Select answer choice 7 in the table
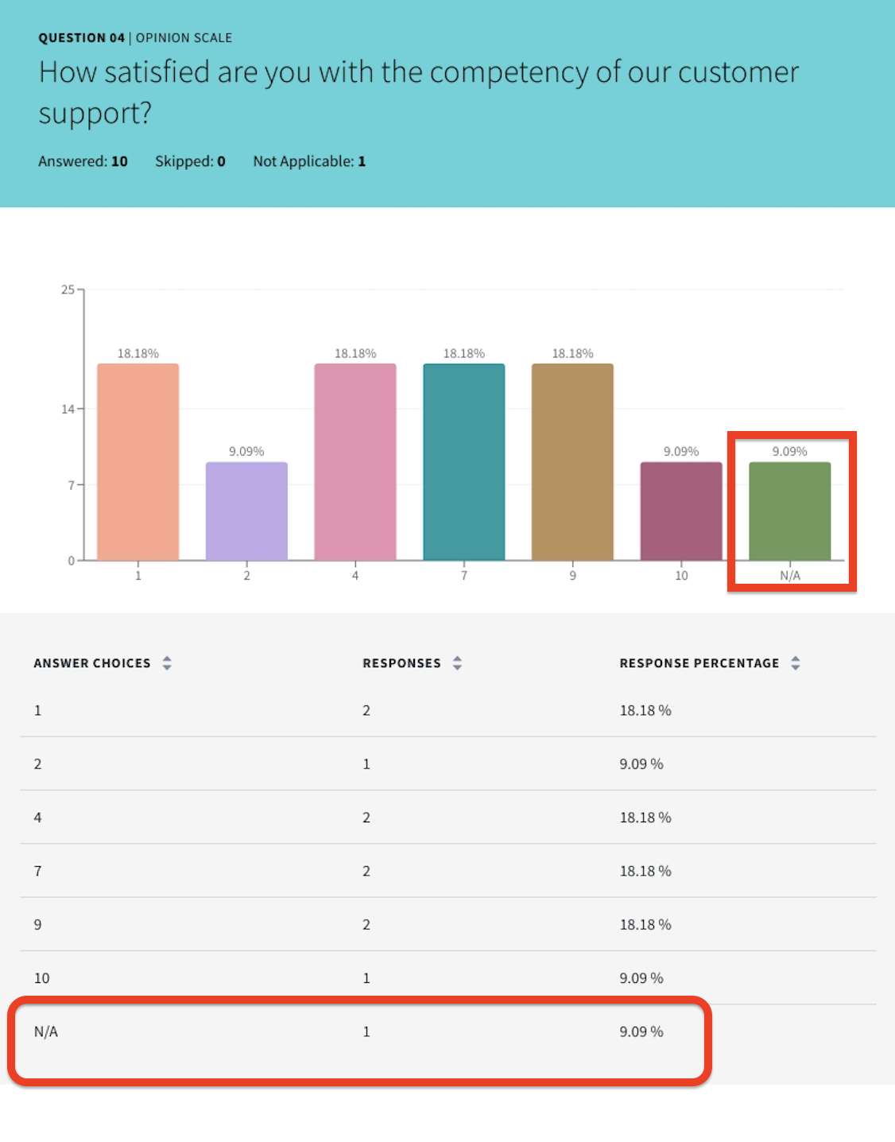 37,871
